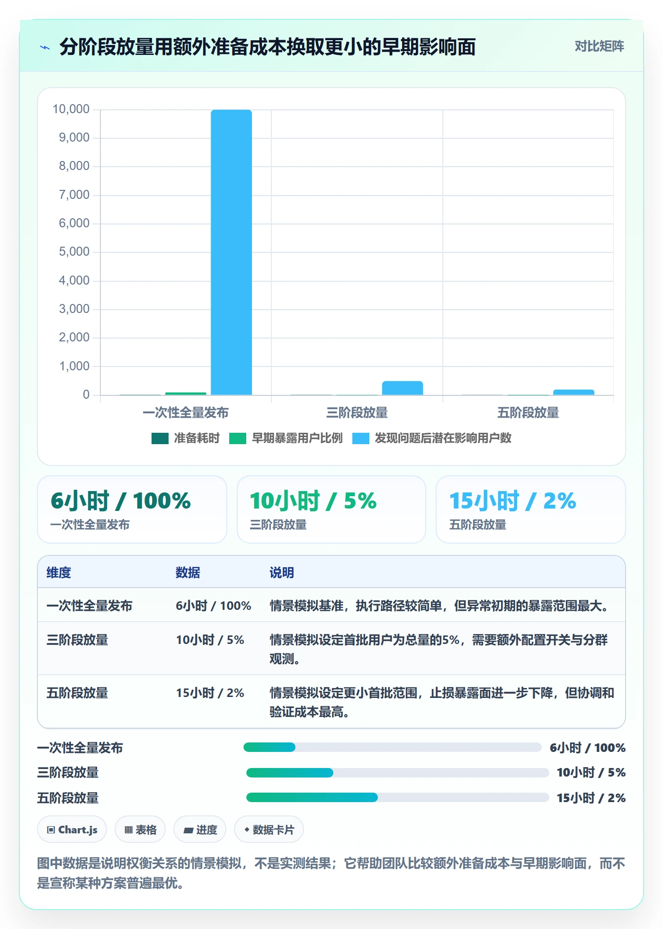Screen dimensions: 663x929
Task: Click the progress bar for 一次性全量发布
Action: pyautogui.click(x=393, y=747)
